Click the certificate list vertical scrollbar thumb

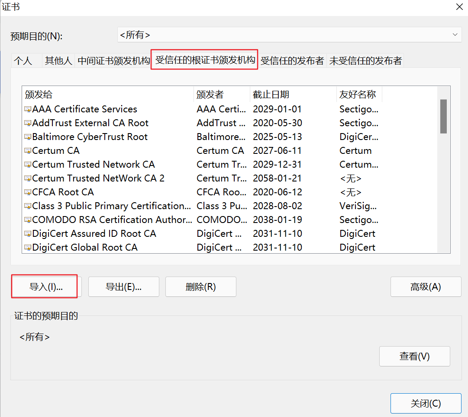coord(443,117)
